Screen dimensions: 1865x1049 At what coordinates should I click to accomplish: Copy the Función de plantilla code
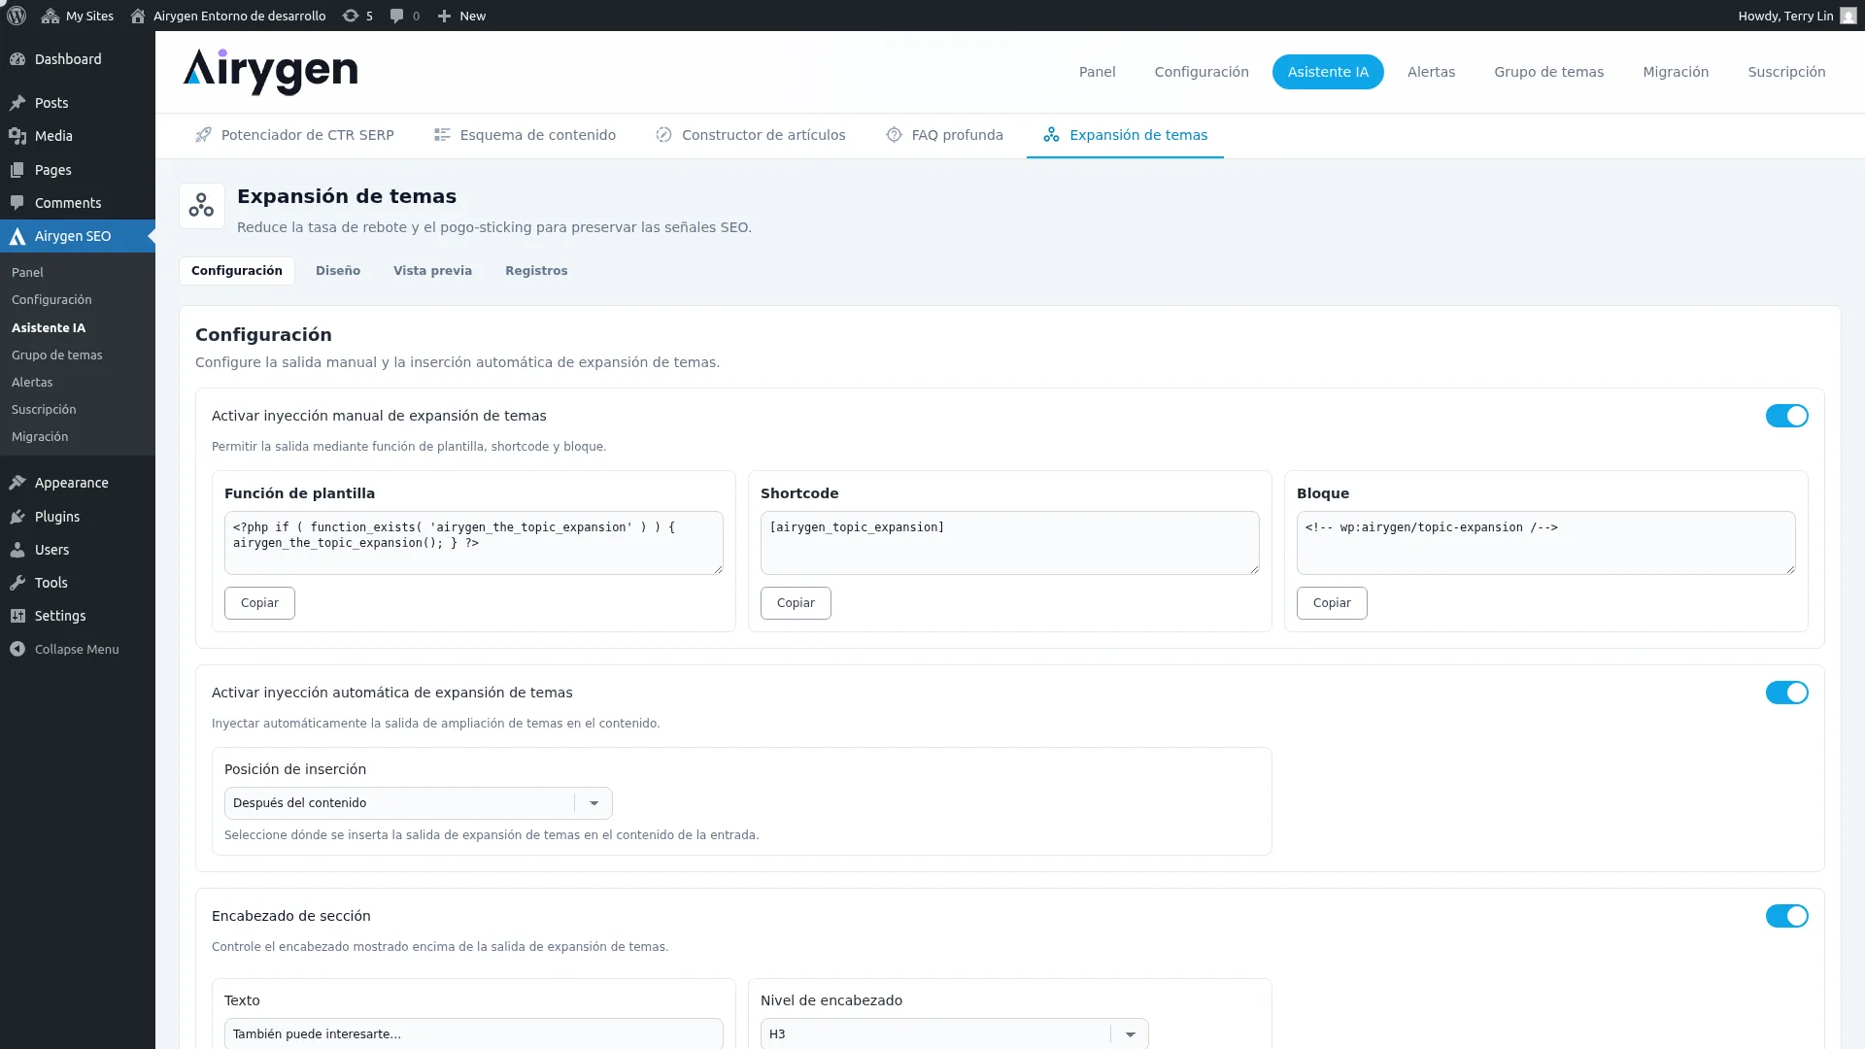259,603
